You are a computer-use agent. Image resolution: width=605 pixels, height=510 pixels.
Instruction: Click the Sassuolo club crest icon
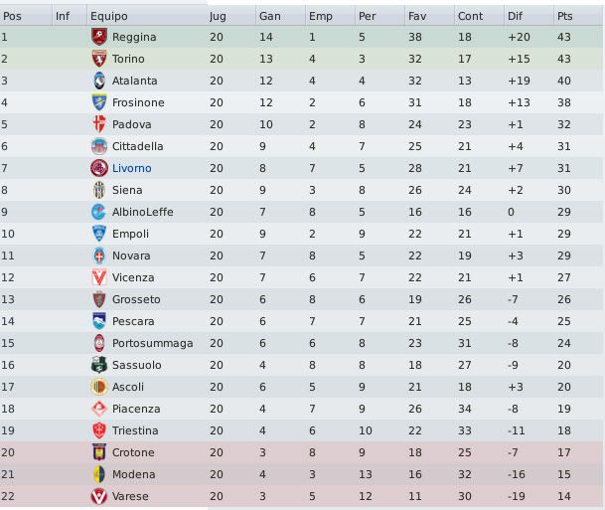tap(99, 365)
